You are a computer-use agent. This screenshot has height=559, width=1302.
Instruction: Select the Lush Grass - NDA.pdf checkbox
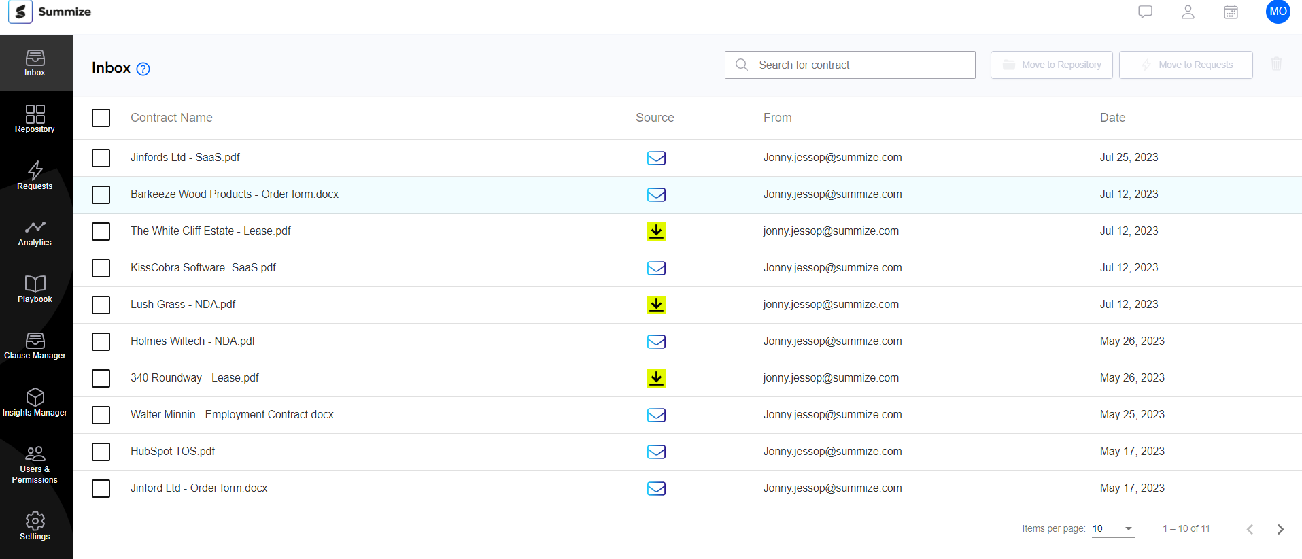point(101,305)
